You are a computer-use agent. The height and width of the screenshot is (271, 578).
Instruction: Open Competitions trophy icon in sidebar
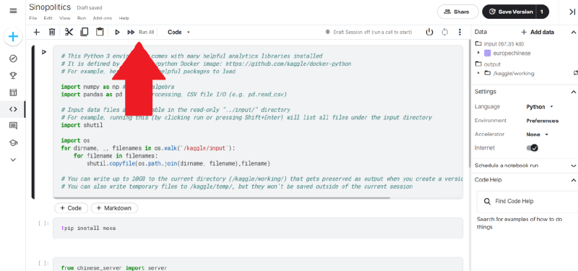13,76
